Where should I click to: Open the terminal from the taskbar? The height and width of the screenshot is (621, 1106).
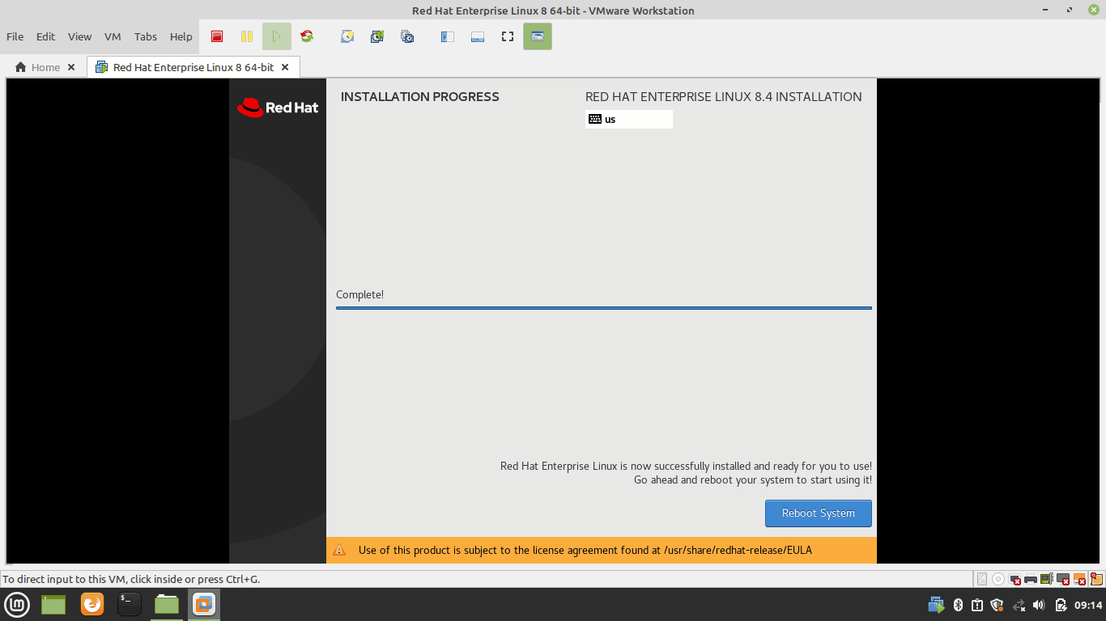coord(130,604)
